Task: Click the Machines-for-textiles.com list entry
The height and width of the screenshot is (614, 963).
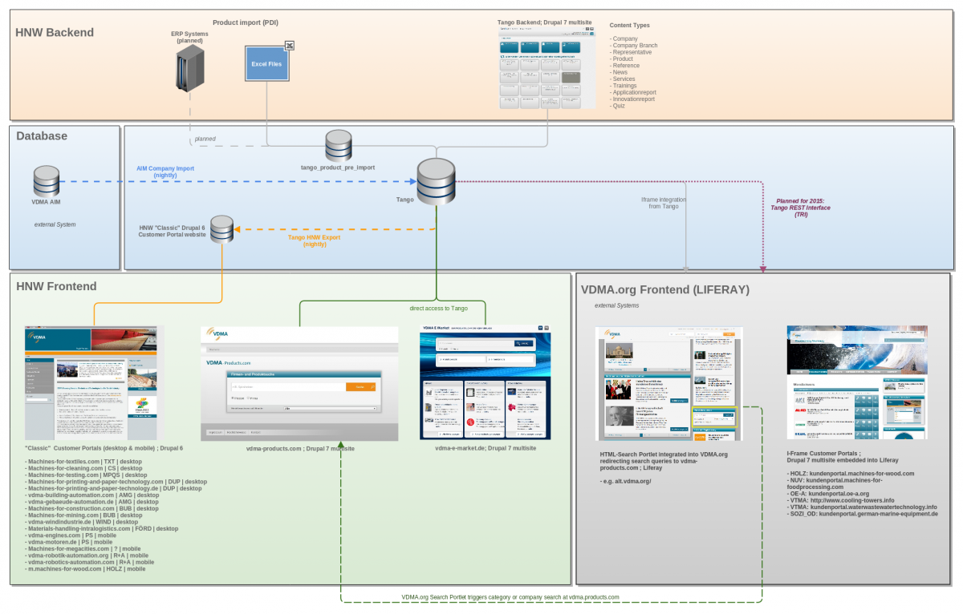Action: [83, 462]
